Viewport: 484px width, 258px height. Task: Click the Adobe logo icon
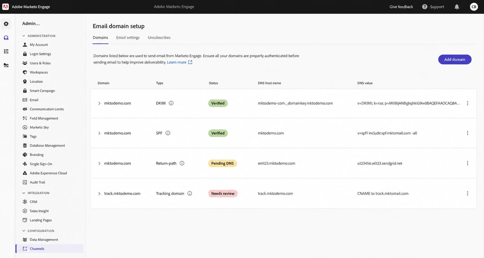coord(5,6)
